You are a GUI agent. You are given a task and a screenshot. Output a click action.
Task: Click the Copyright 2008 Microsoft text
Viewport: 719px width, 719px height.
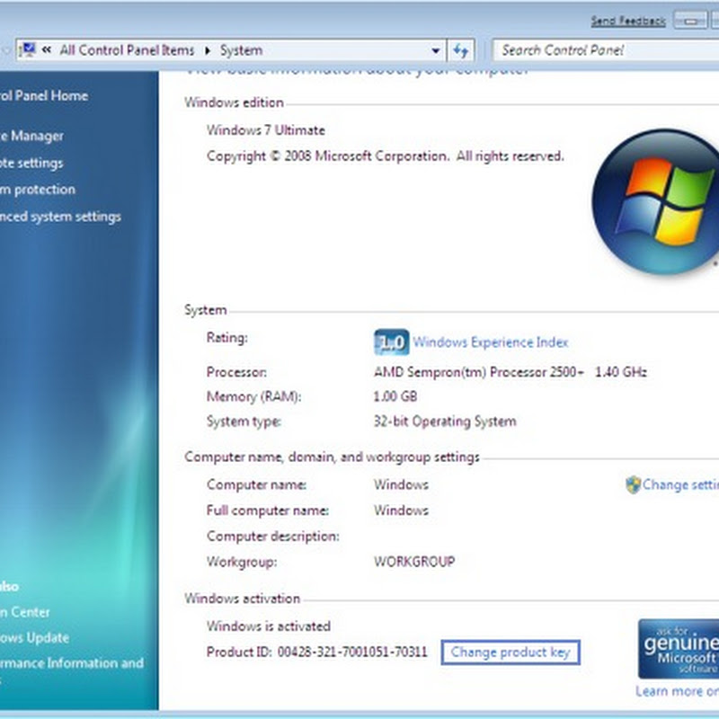click(386, 156)
